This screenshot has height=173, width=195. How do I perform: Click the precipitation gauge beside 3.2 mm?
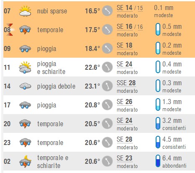tap(158, 123)
